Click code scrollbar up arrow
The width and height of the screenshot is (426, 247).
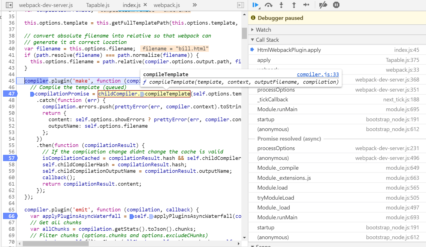pyautogui.click(x=244, y=14)
